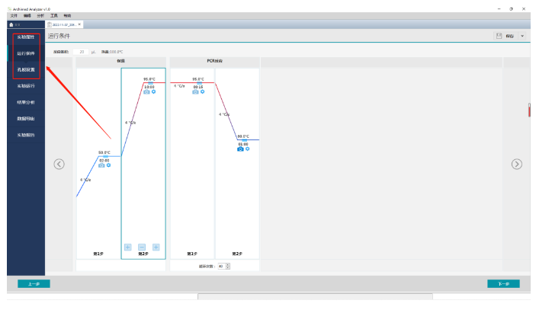Open gear settings beside the 00:15 step

click(x=202, y=91)
